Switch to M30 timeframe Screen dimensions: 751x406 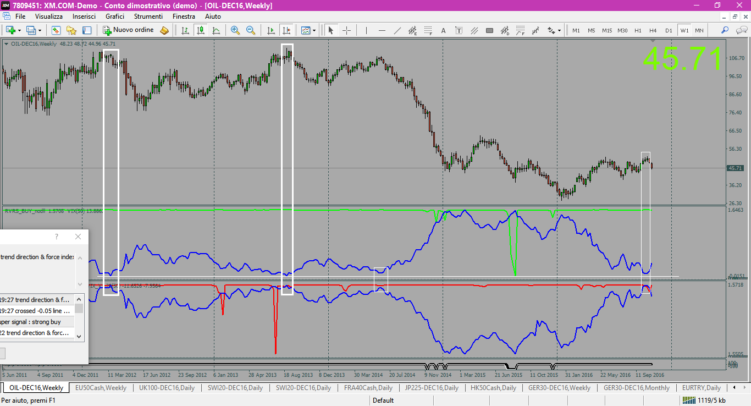[x=622, y=30]
